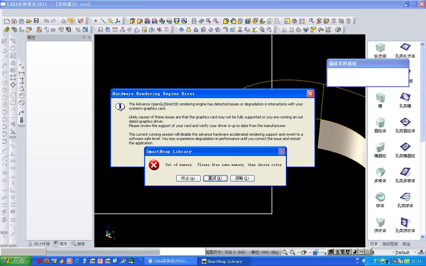Select the 长方体 block shape
The image size is (426, 266).
pyautogui.click(x=380, y=51)
